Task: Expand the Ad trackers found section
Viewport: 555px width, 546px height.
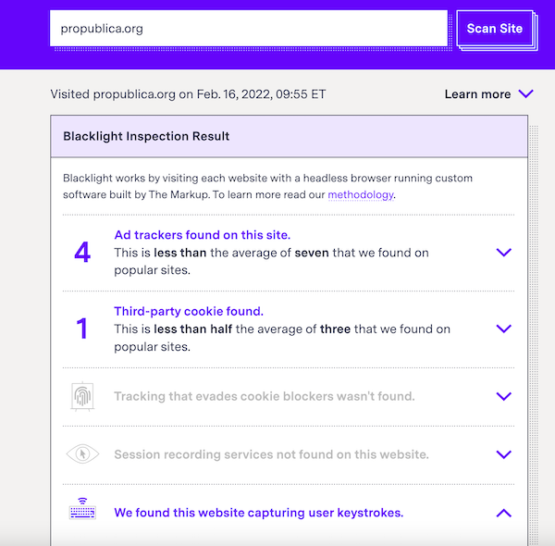Action: 504,252
